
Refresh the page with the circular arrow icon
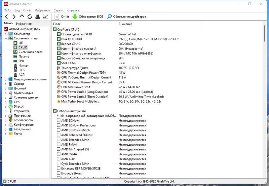pyautogui.click(x=30, y=16)
